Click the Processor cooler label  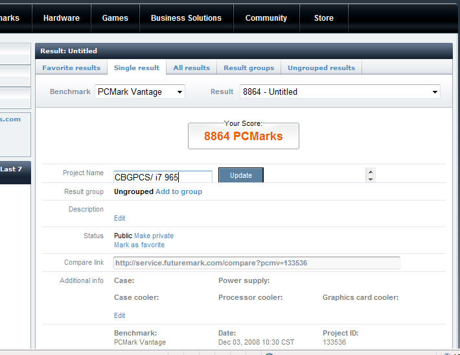tap(250, 297)
